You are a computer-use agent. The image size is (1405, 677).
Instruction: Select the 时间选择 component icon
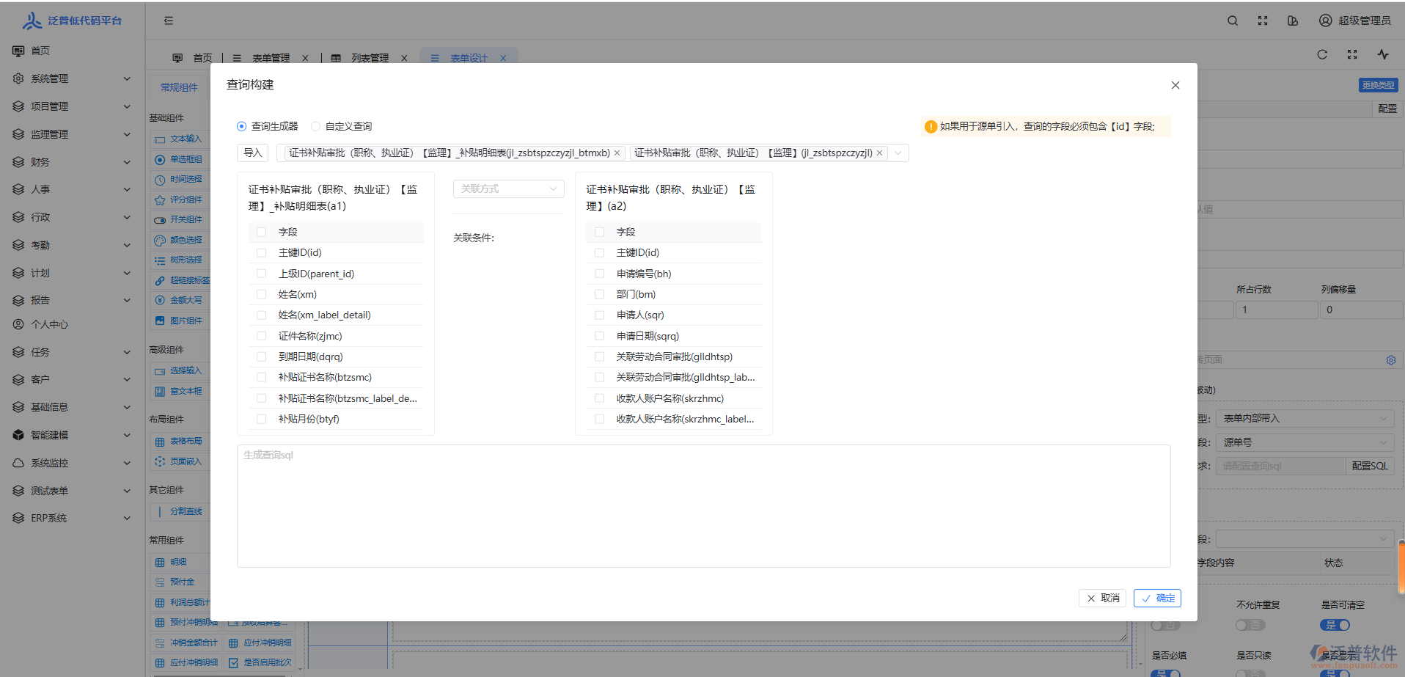point(160,179)
